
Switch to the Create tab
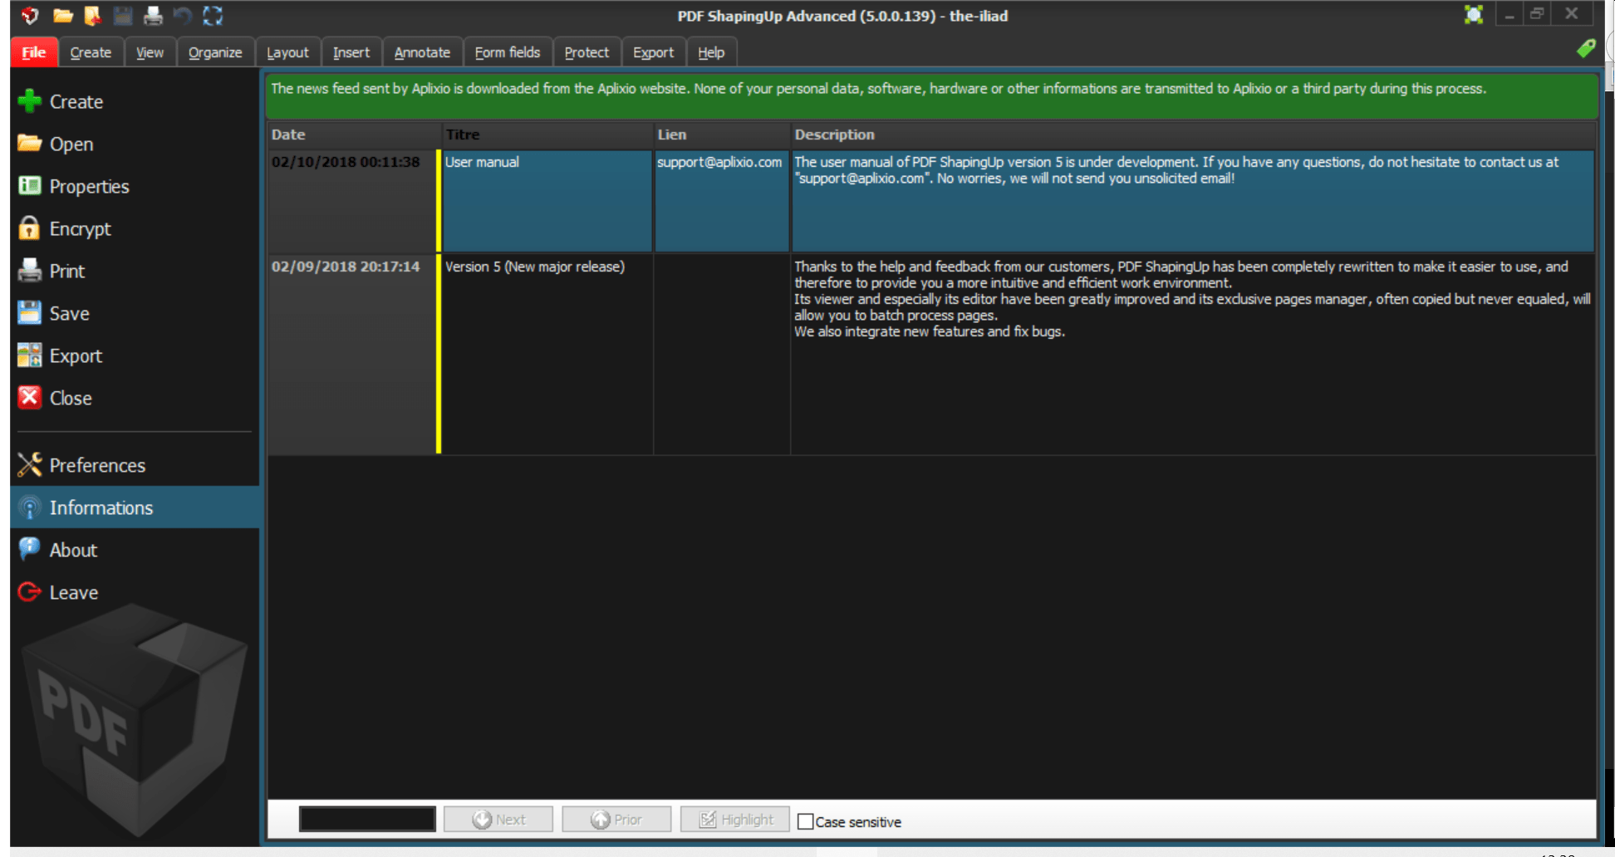tap(91, 52)
